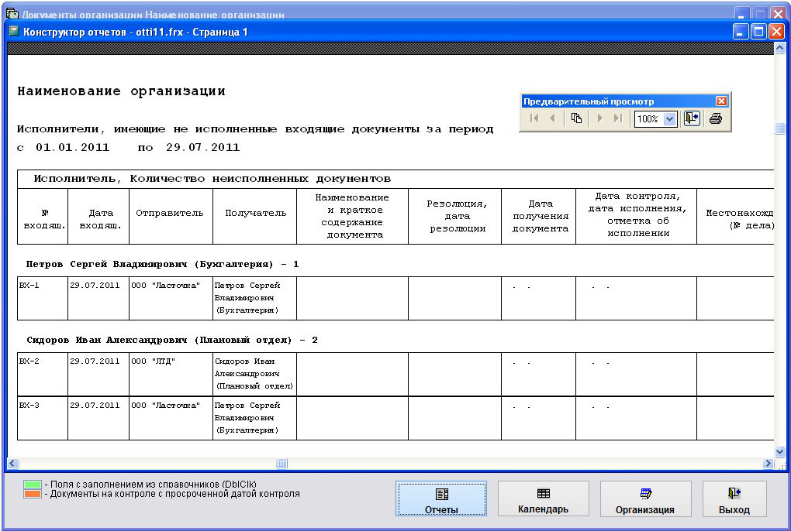791x531 pixels.
Task: Click the Отчеты button
Action: click(441, 499)
